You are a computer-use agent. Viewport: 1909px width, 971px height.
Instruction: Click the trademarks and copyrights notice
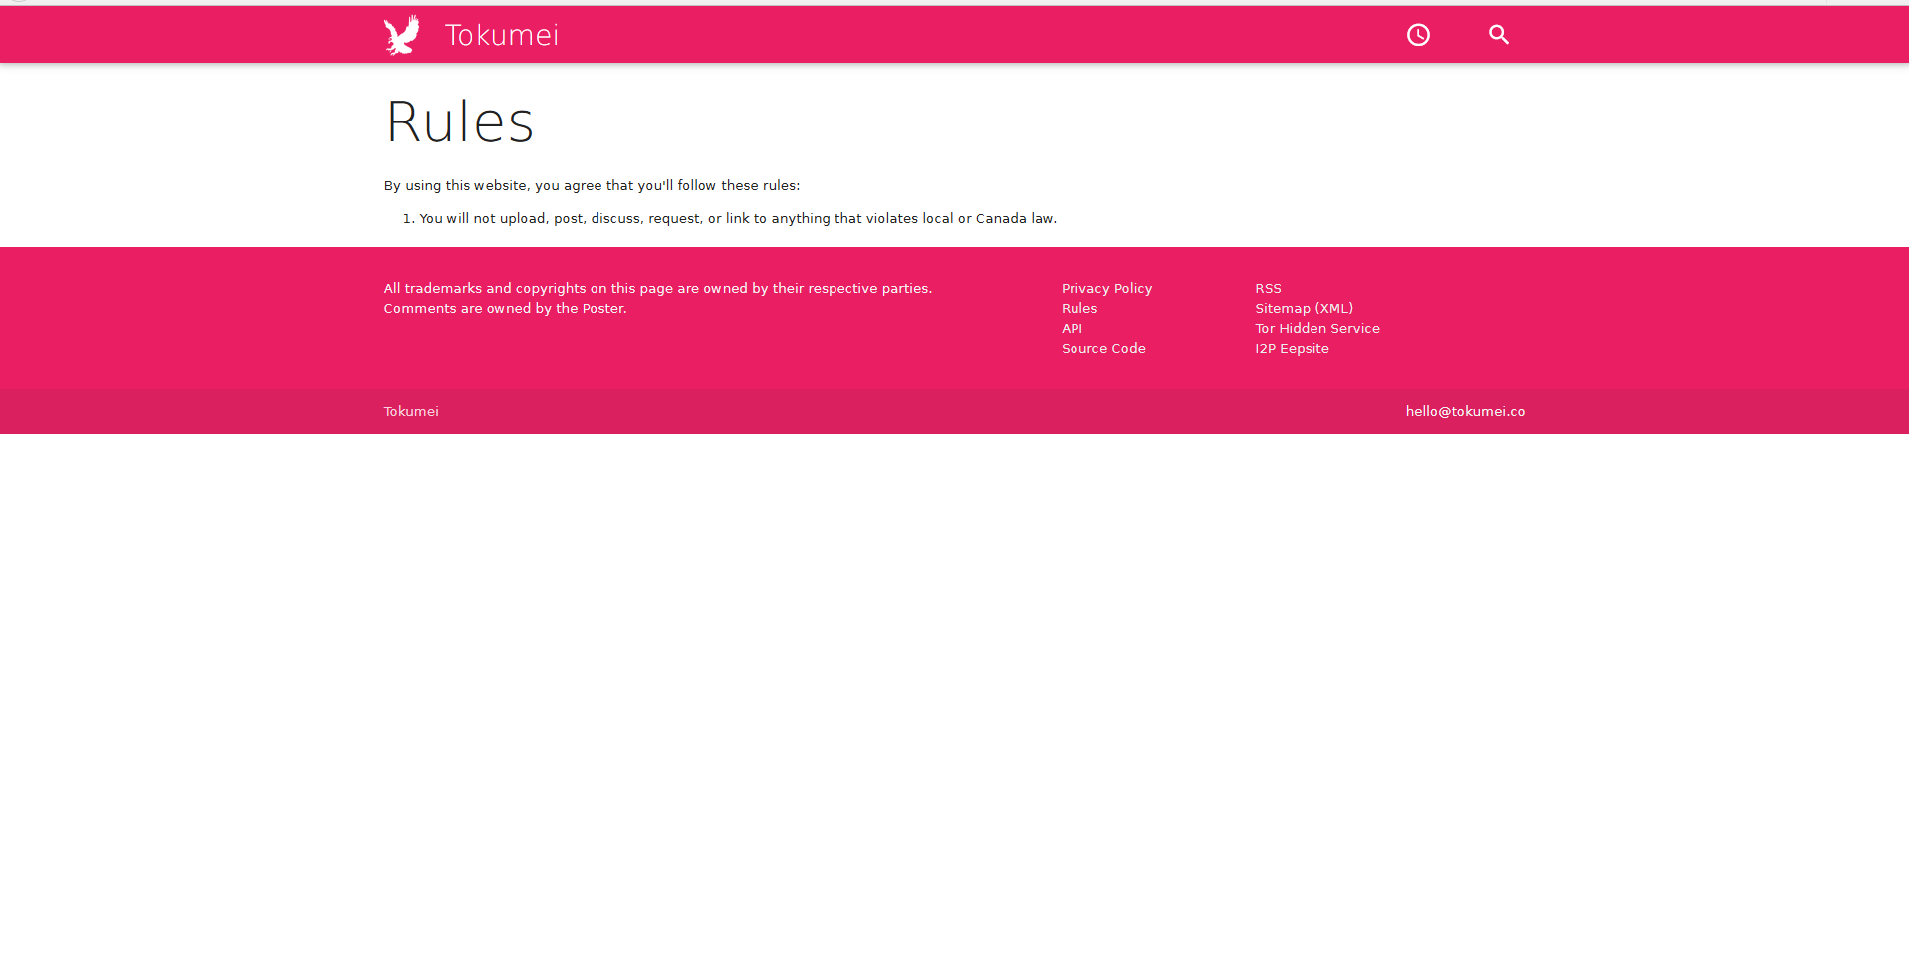pos(658,289)
